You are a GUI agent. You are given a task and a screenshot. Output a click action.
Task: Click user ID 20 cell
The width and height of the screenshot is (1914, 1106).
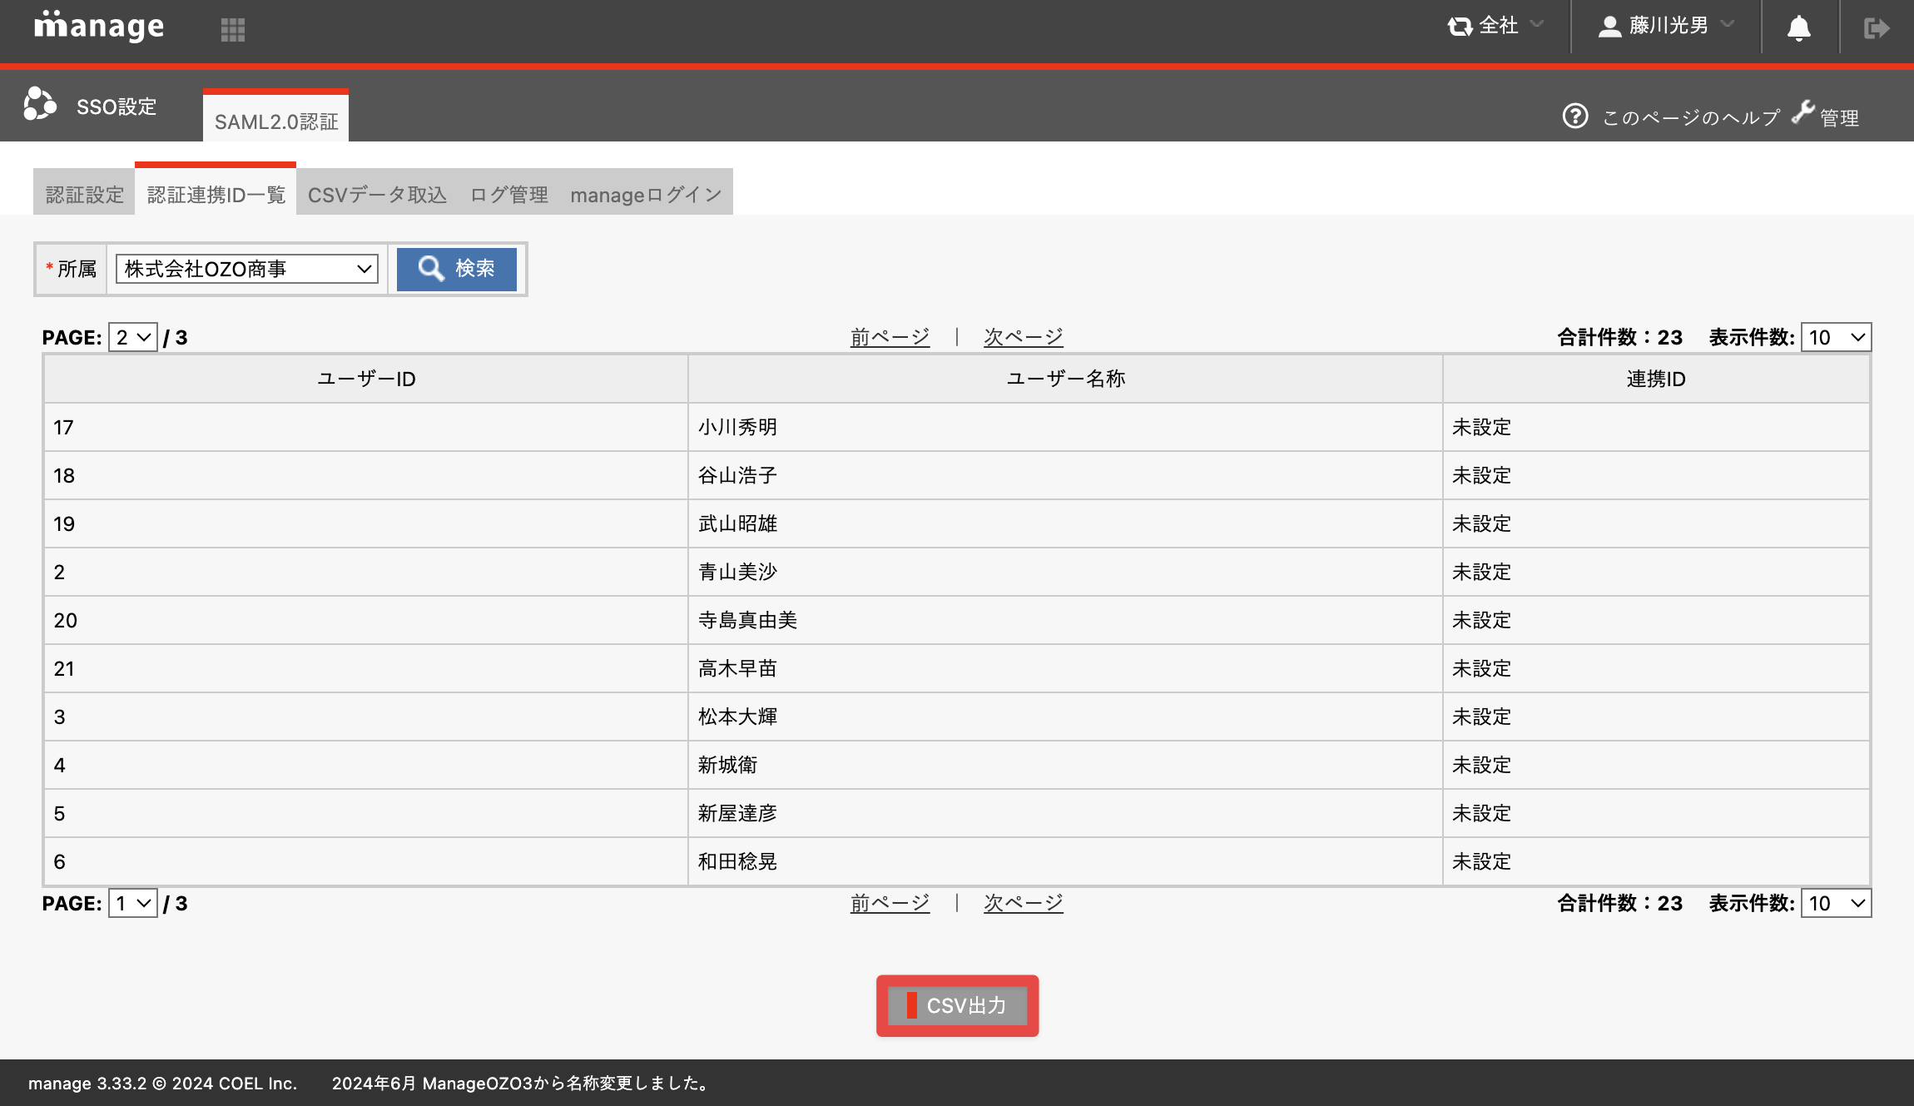tap(366, 621)
